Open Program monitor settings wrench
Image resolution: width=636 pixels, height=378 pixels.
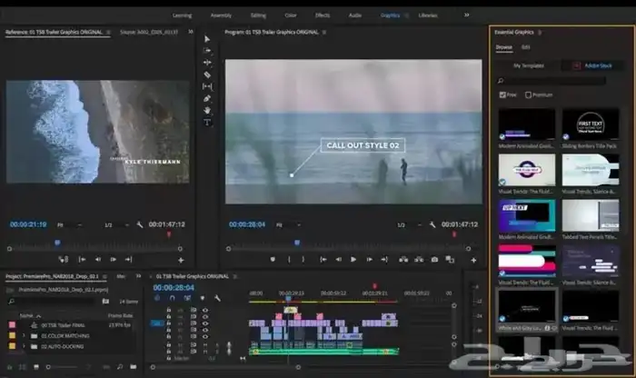tap(432, 224)
